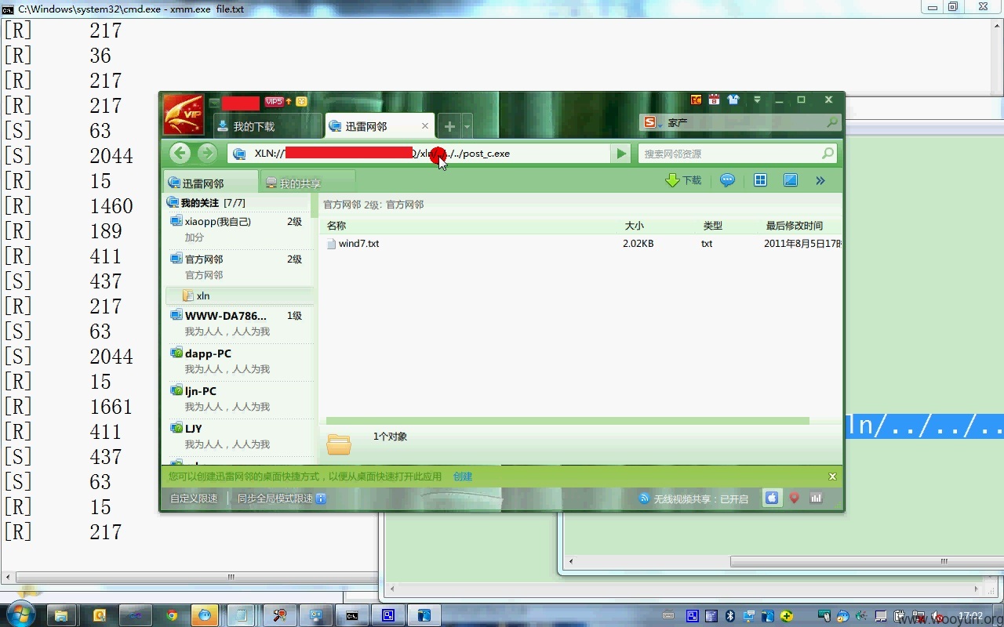The image size is (1004, 627).
Task: Switch to grid view icon
Action: point(760,180)
